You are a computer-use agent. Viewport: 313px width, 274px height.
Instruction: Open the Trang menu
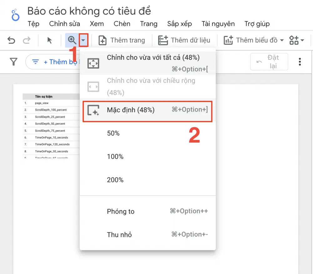click(148, 24)
